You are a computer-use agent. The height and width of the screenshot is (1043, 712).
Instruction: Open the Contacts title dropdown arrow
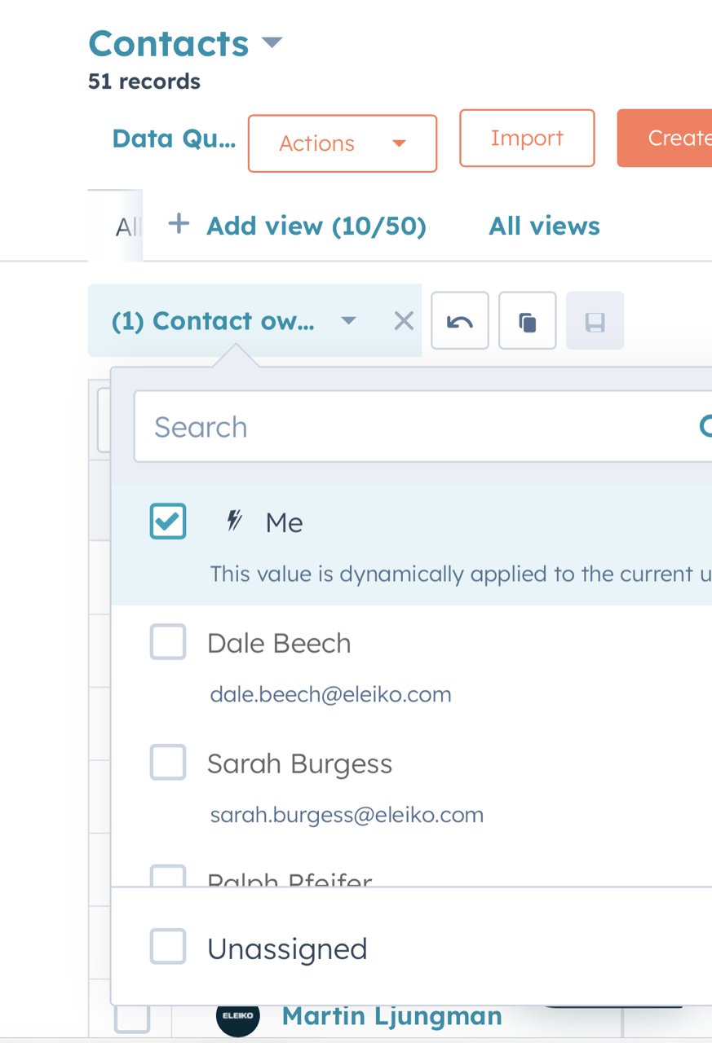click(x=272, y=42)
